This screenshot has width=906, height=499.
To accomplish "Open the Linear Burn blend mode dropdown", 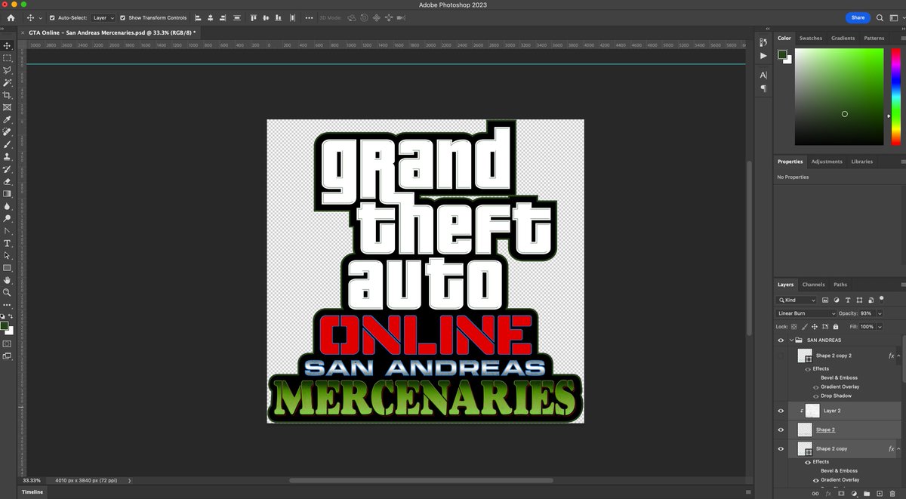I will 804,313.
